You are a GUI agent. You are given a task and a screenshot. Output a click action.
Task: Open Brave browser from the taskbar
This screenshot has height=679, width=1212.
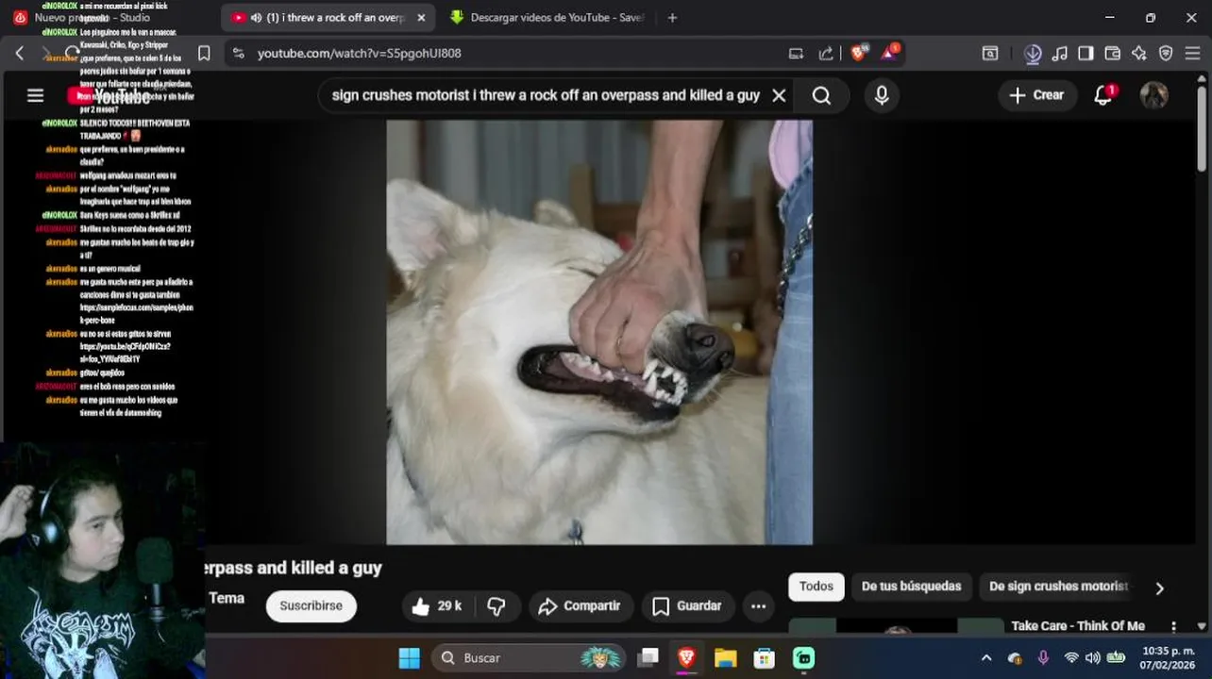tap(686, 657)
